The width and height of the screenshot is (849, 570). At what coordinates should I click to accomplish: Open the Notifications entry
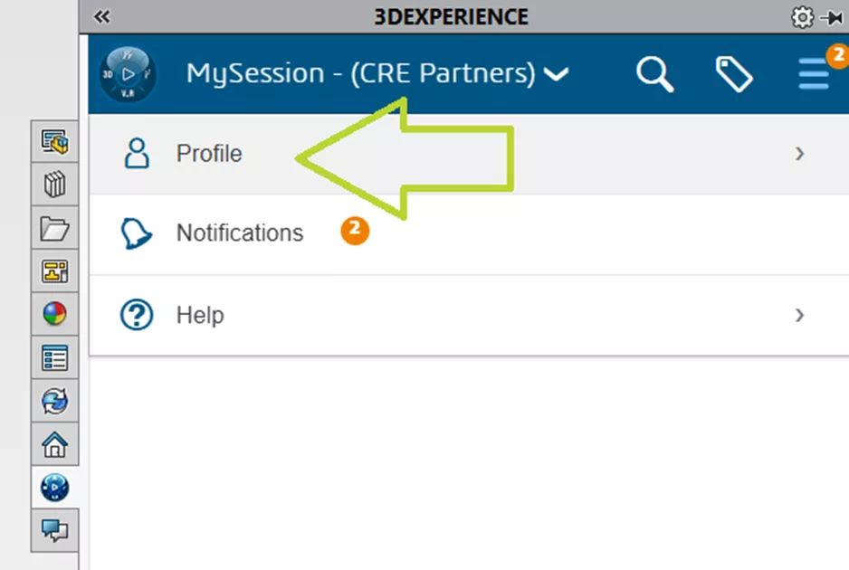click(469, 233)
